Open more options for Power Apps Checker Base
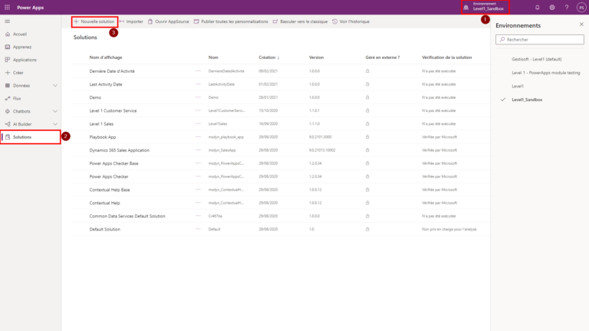 (198, 163)
